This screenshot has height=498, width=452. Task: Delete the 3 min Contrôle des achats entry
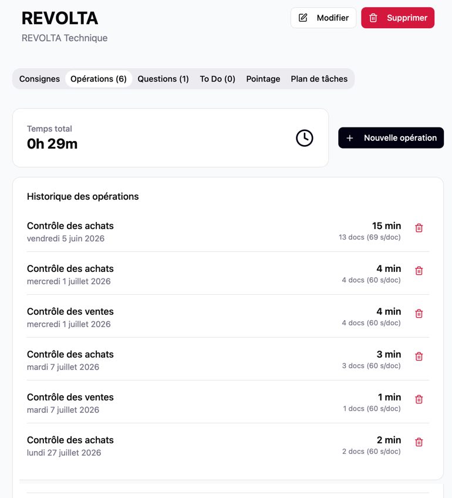[419, 356]
